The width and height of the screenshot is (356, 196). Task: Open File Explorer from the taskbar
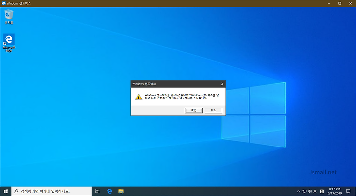(x=121, y=191)
